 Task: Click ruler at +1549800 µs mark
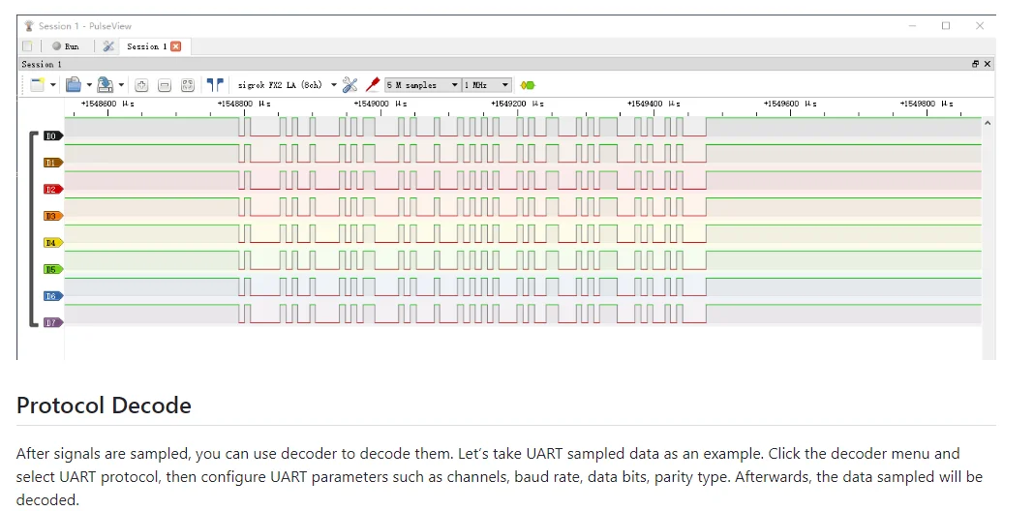[x=927, y=105]
